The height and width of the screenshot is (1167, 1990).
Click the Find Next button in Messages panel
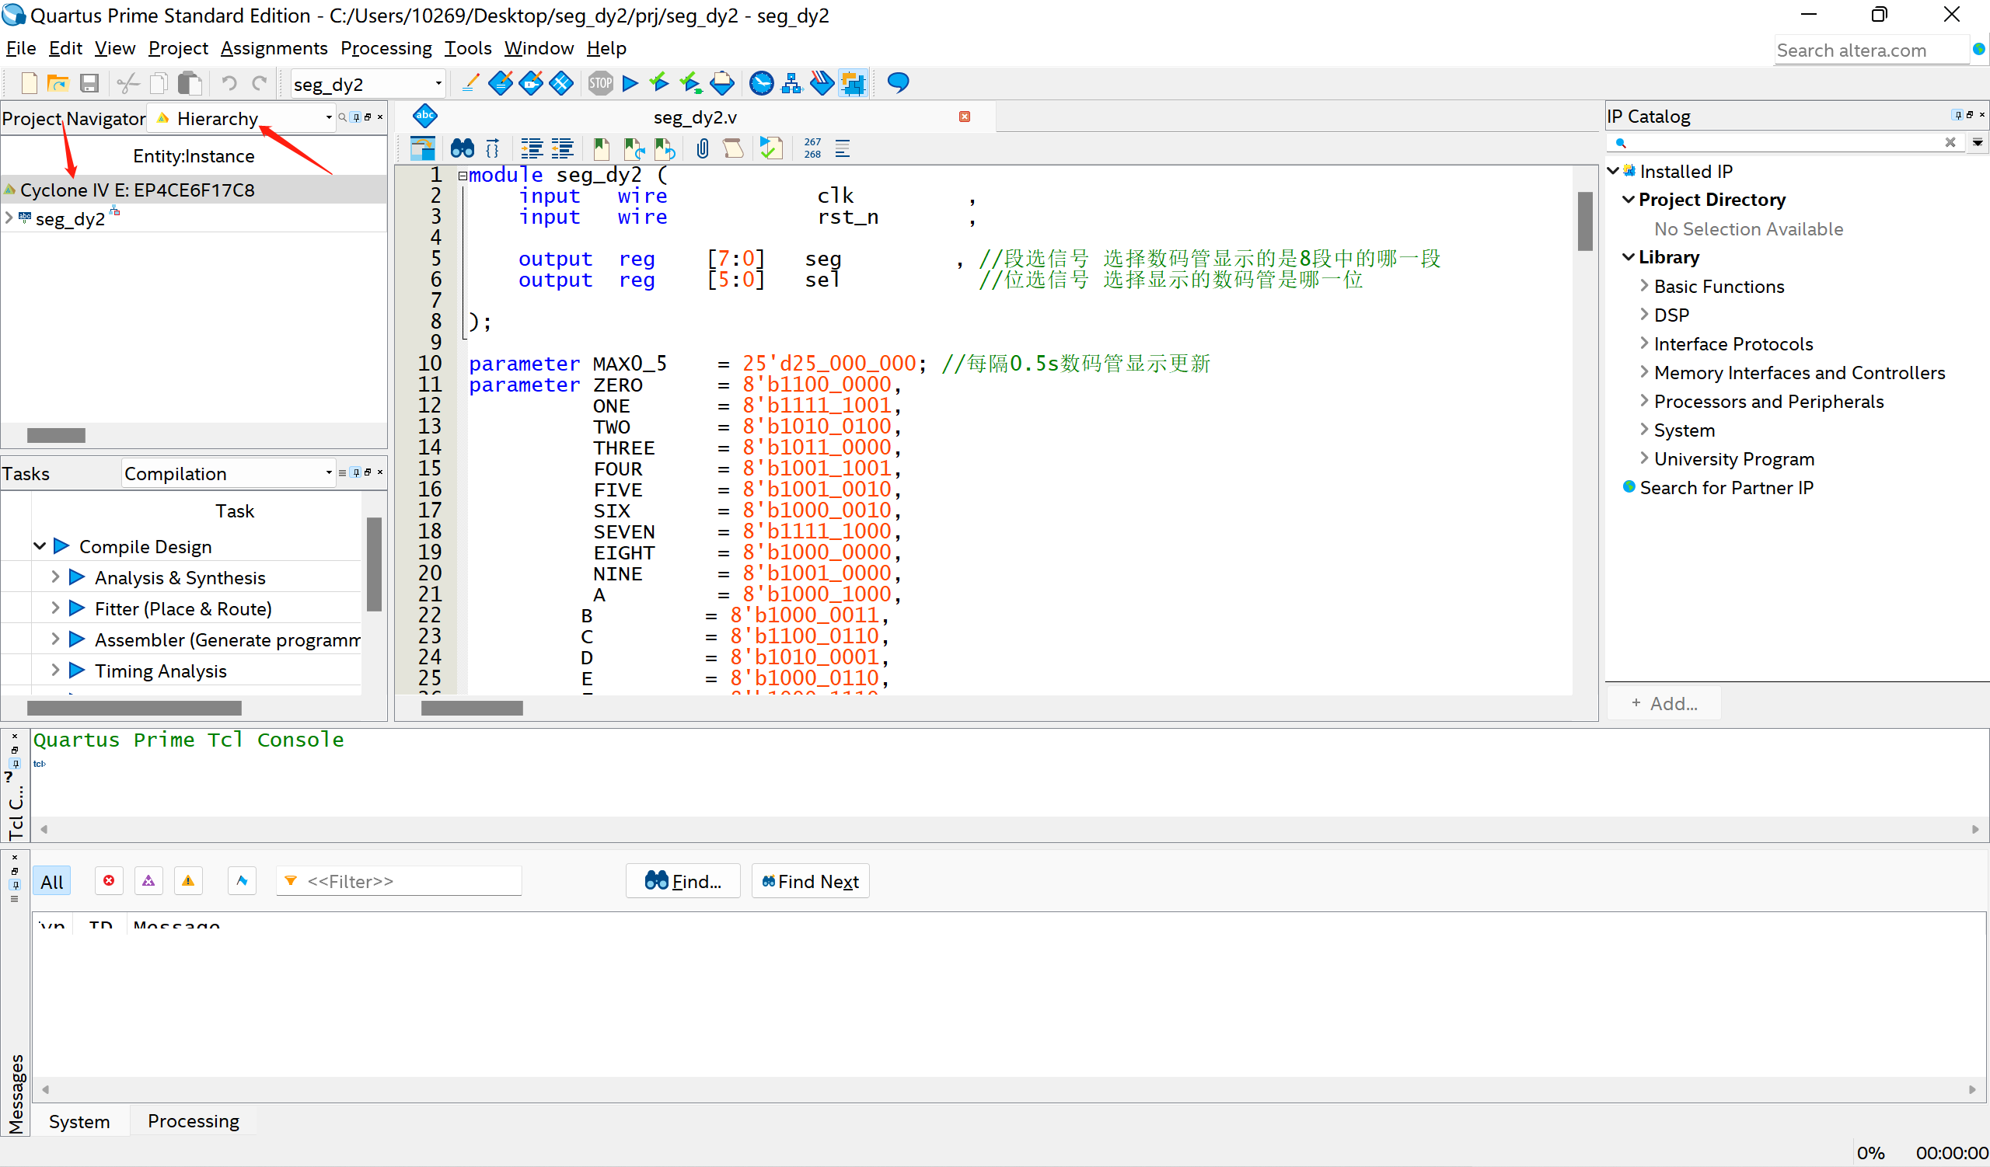point(808,881)
